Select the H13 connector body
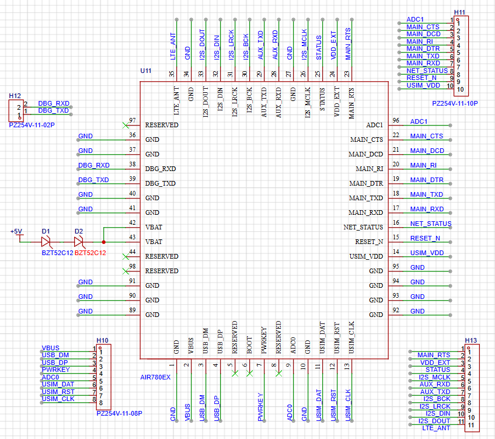 pos(472,388)
